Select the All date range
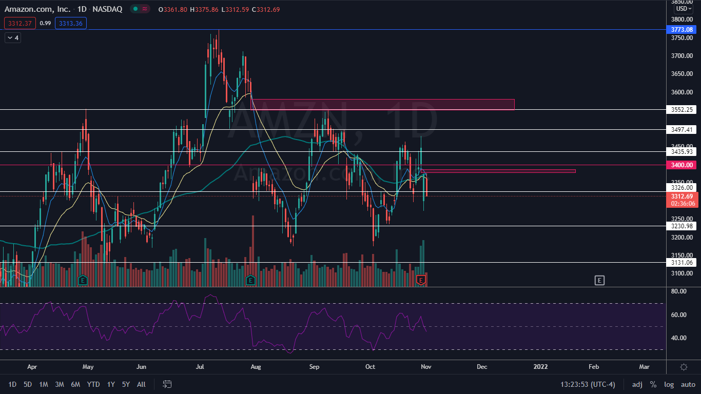701x394 pixels. tap(142, 384)
